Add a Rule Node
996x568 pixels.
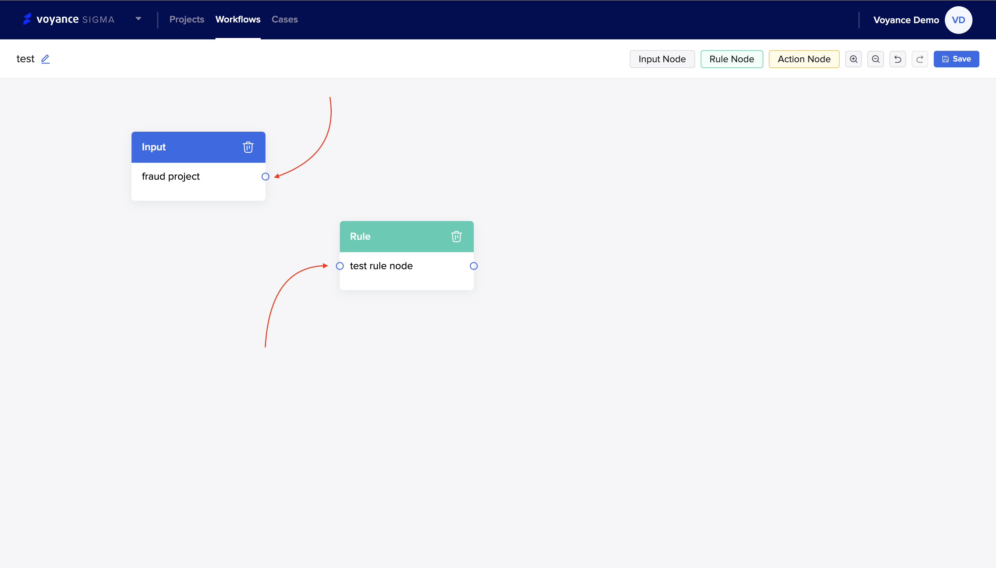[x=731, y=59]
